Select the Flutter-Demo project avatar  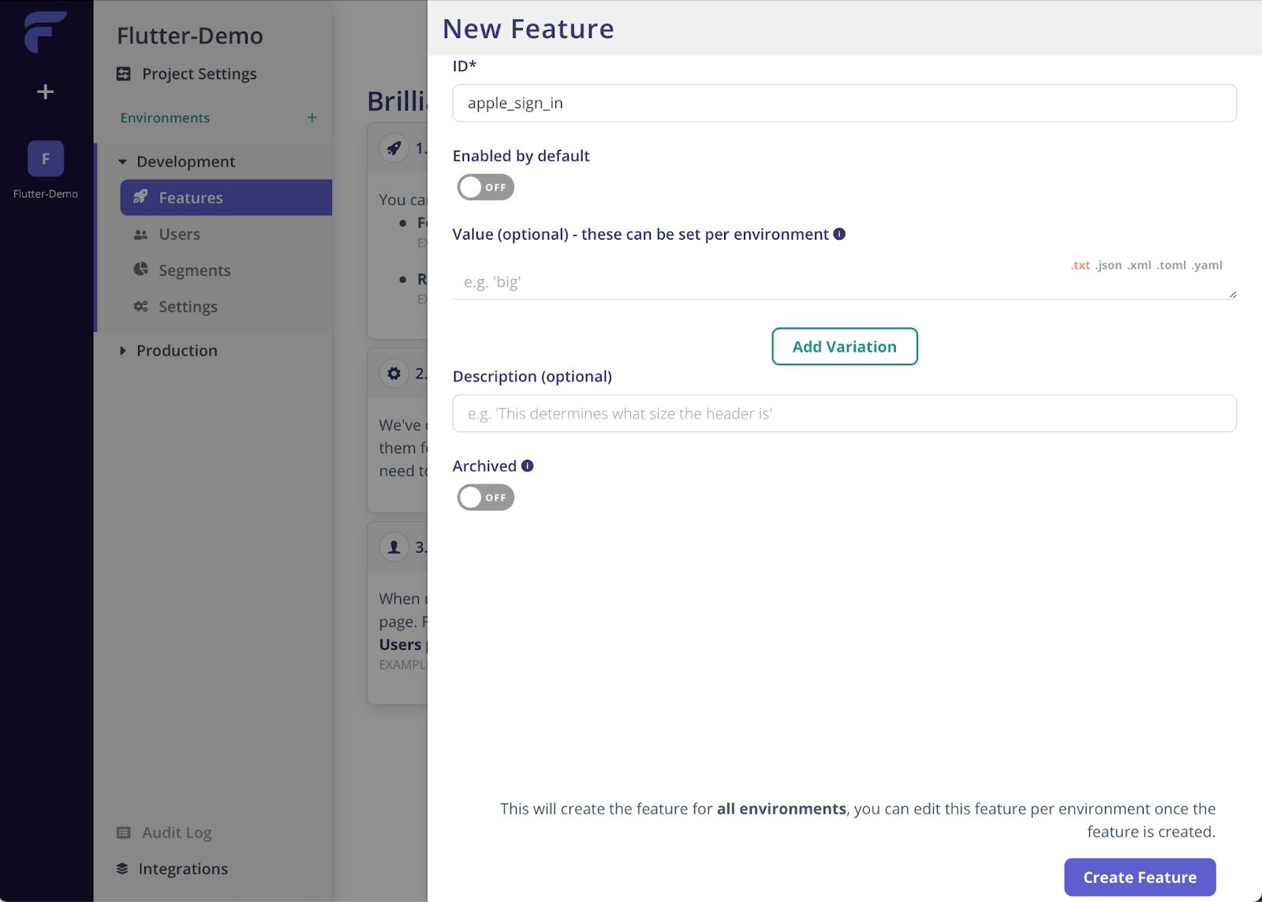(46, 158)
